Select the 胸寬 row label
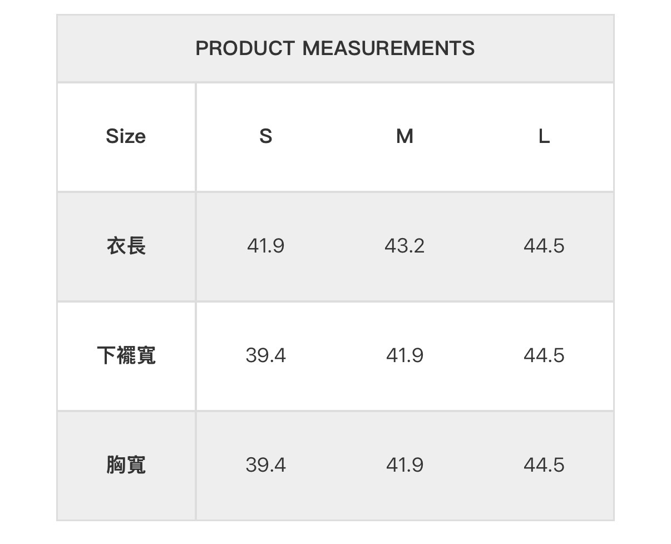Image resolution: width=671 pixels, height=544 pixels. coord(126,464)
